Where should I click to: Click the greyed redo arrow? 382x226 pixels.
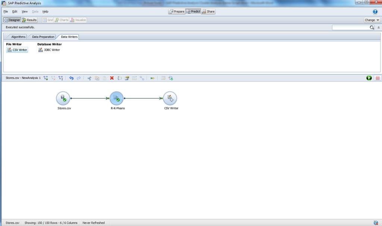(x=79, y=78)
